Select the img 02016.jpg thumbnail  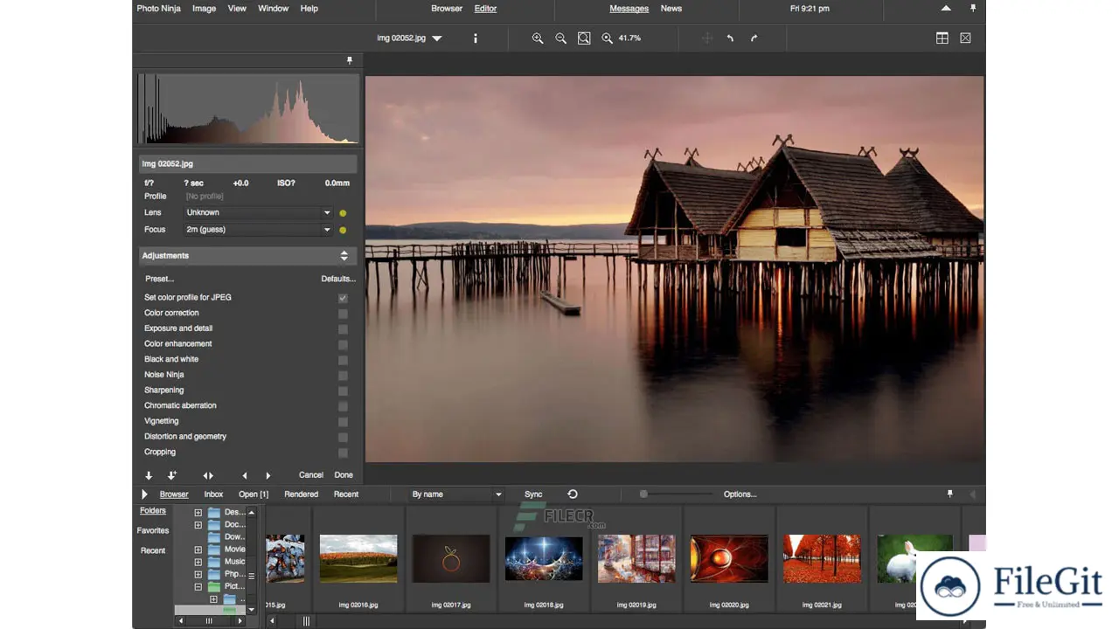point(358,559)
